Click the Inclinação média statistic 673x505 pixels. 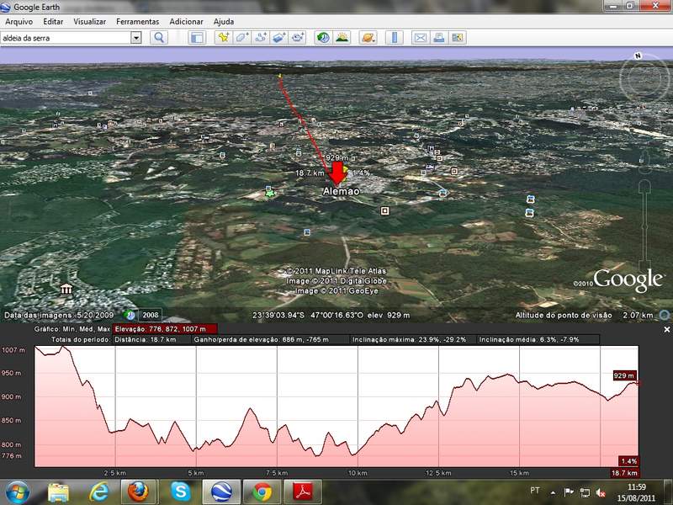tap(538, 339)
